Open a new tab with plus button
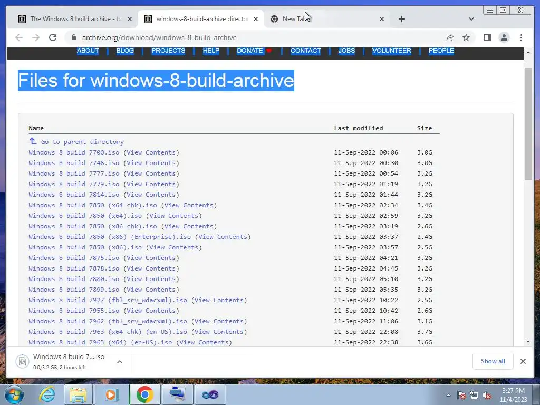The width and height of the screenshot is (540, 405). click(401, 19)
